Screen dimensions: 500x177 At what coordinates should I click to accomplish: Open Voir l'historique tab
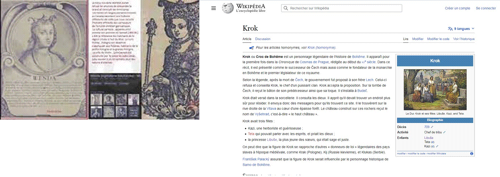click(464, 39)
